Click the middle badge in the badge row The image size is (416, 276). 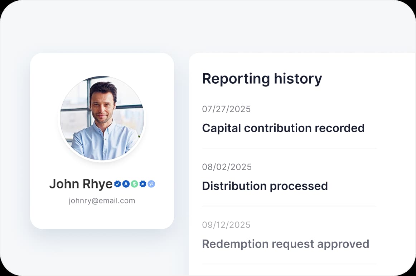tap(134, 184)
